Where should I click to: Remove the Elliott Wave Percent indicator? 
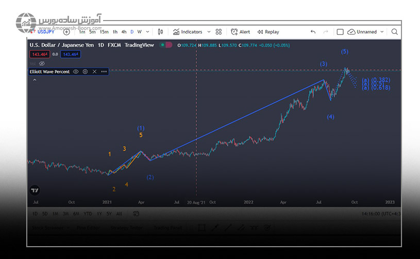pyautogui.click(x=94, y=72)
